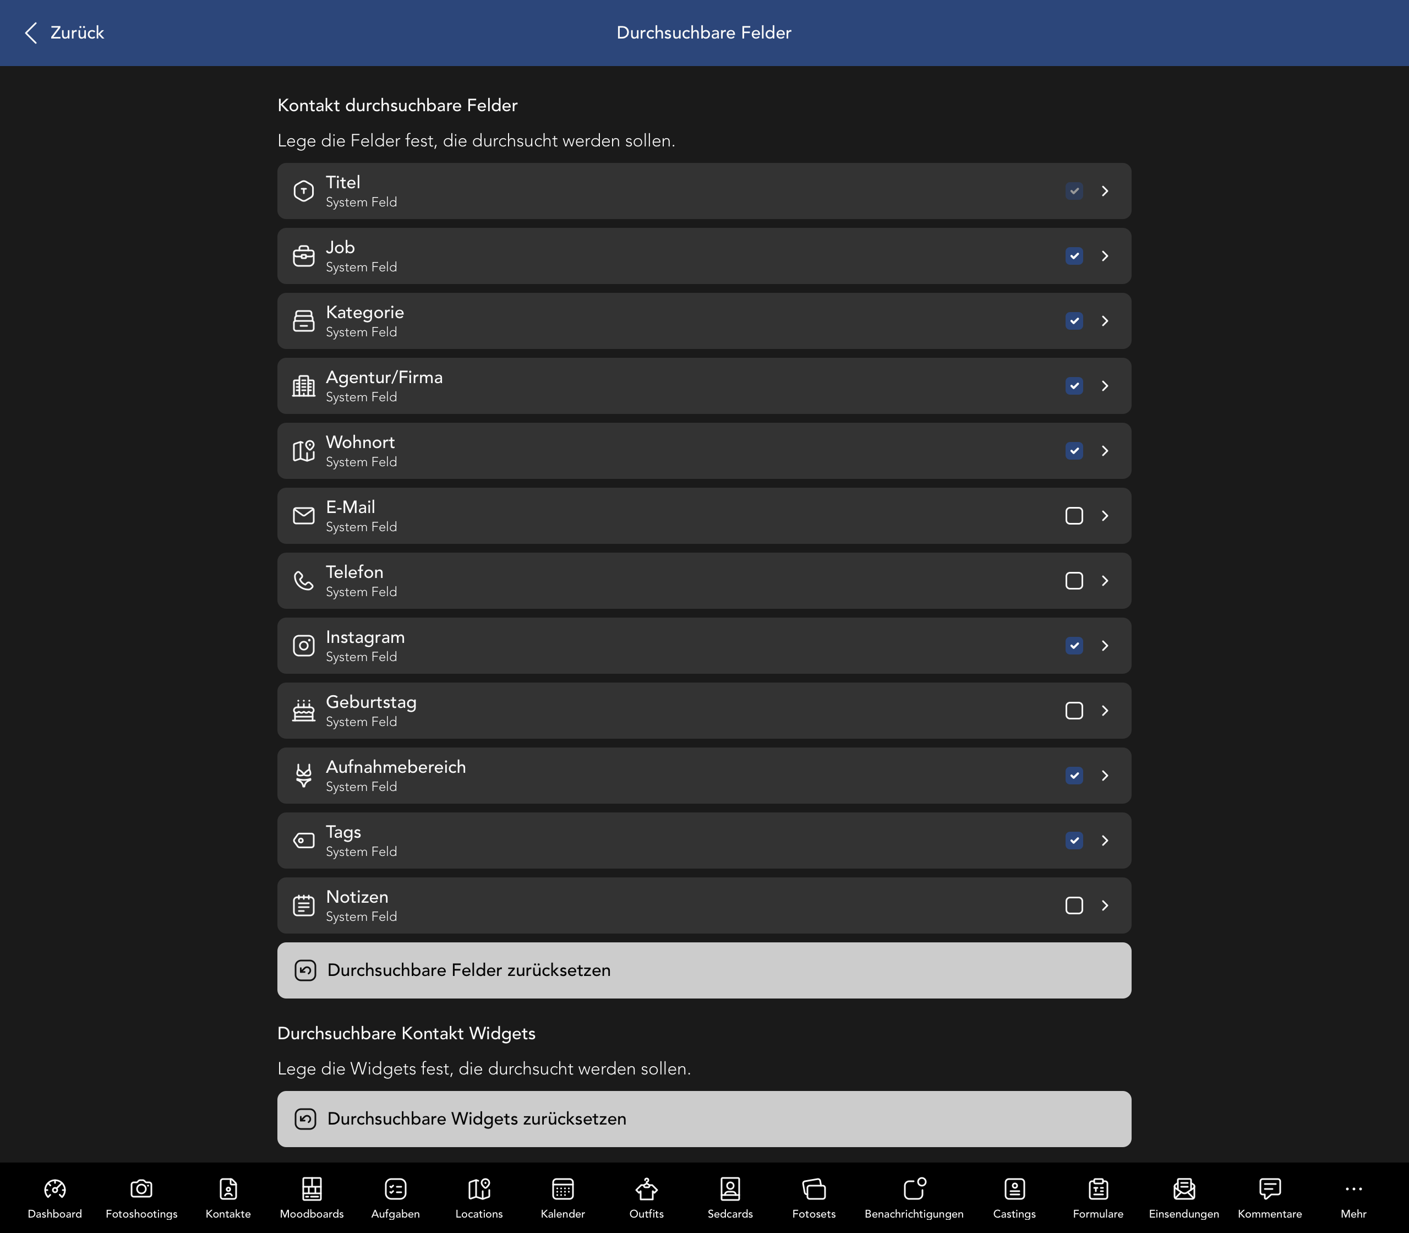Open Kontakte via the contact card icon
The height and width of the screenshot is (1233, 1409).
tap(228, 1189)
